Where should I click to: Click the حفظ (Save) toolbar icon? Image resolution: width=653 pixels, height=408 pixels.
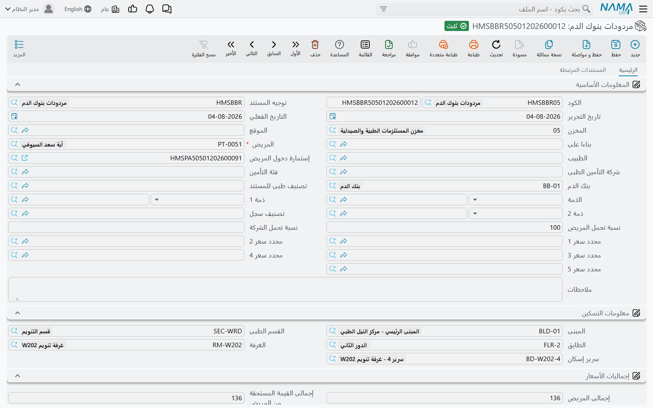[616, 44]
